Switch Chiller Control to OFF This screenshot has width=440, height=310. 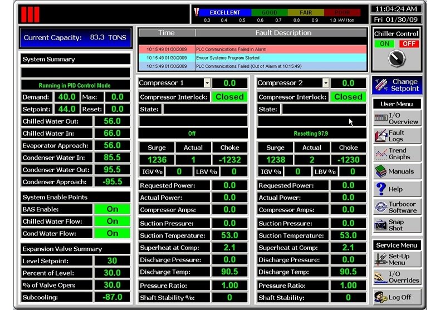409,44
